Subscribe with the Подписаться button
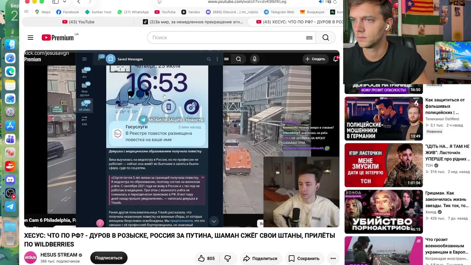Image resolution: width=471 pixels, height=265 pixels. click(x=109, y=258)
